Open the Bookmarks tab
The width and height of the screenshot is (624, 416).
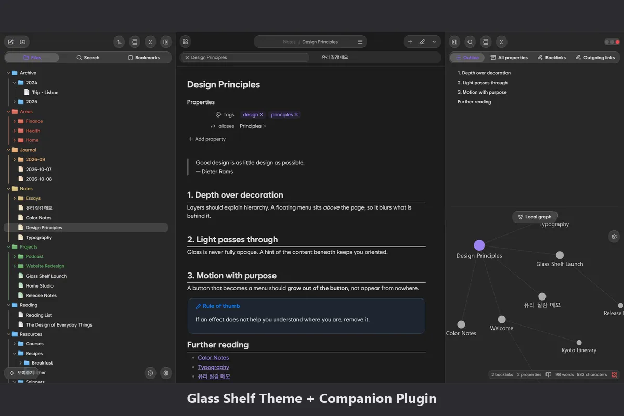[x=144, y=58]
